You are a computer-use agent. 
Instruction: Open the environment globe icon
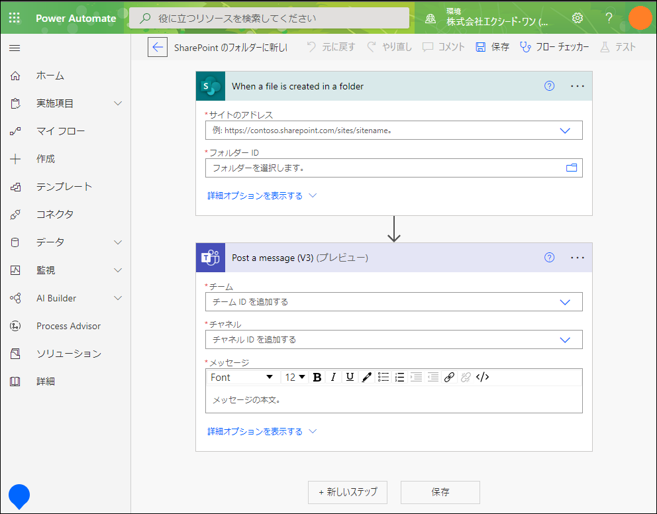(430, 19)
